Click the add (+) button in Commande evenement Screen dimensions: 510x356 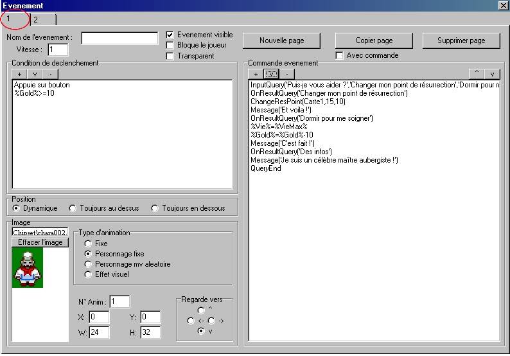pyautogui.click(x=256, y=74)
